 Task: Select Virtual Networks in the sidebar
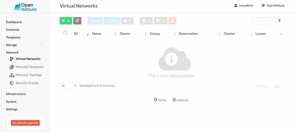pos(28,59)
